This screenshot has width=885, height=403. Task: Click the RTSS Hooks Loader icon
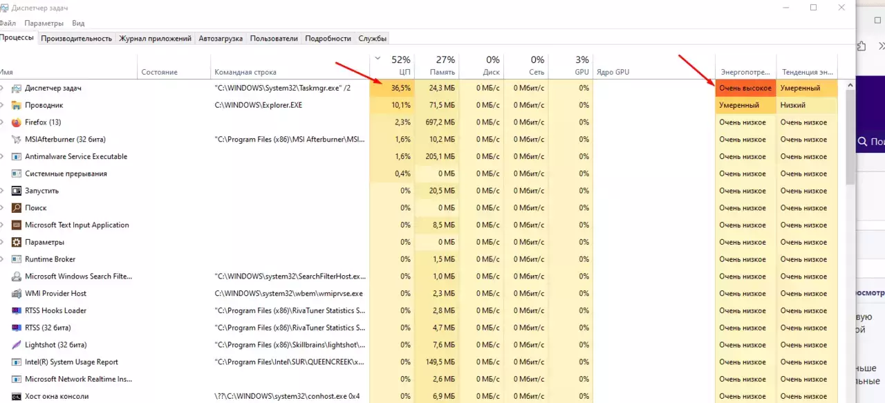click(x=17, y=310)
